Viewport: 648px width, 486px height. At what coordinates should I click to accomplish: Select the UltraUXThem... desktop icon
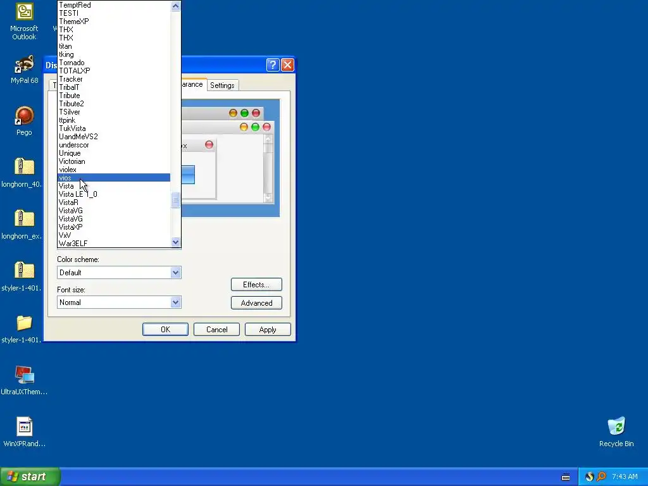click(24, 380)
